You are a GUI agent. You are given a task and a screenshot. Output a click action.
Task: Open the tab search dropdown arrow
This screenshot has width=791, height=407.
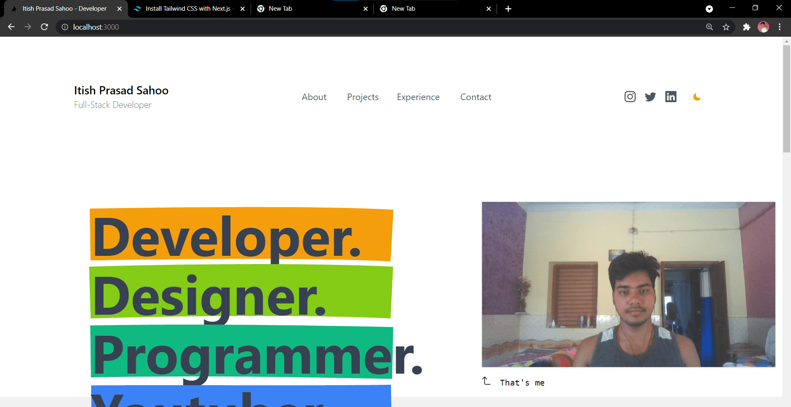[709, 9]
